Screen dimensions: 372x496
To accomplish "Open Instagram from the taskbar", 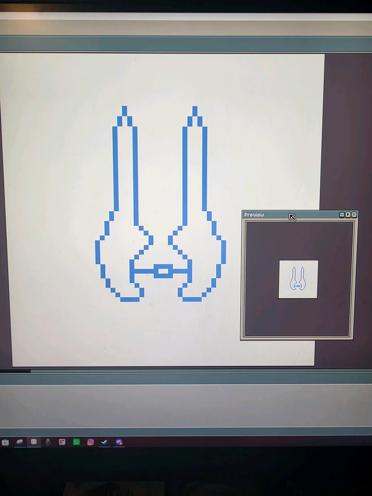I will click(90, 442).
